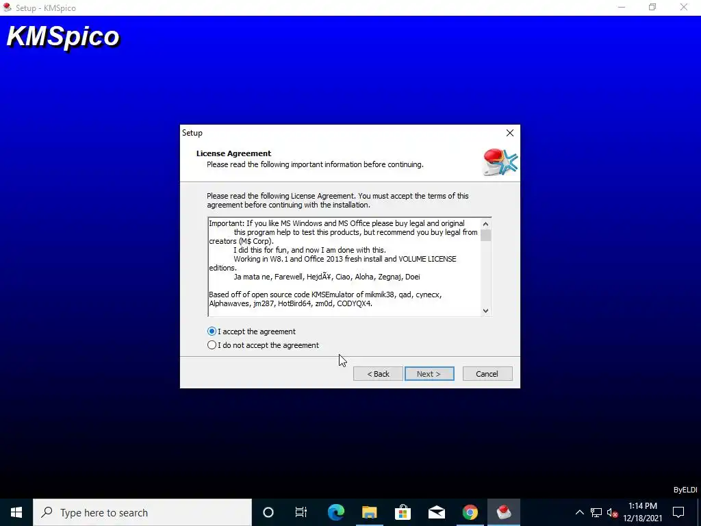Select "I accept the agreement" radio button
The image size is (701, 526).
pyautogui.click(x=212, y=331)
